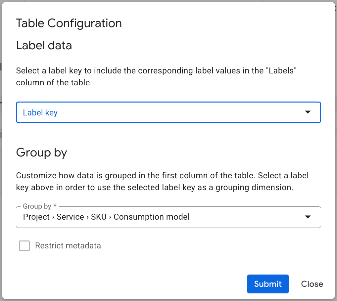Click the Restrict metadata label text
The width and height of the screenshot is (337, 301).
click(x=68, y=246)
